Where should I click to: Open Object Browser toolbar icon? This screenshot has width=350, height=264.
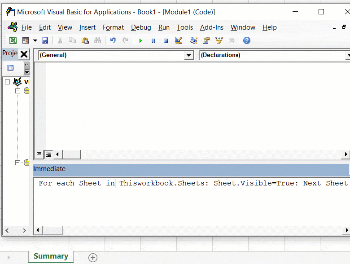click(x=219, y=40)
